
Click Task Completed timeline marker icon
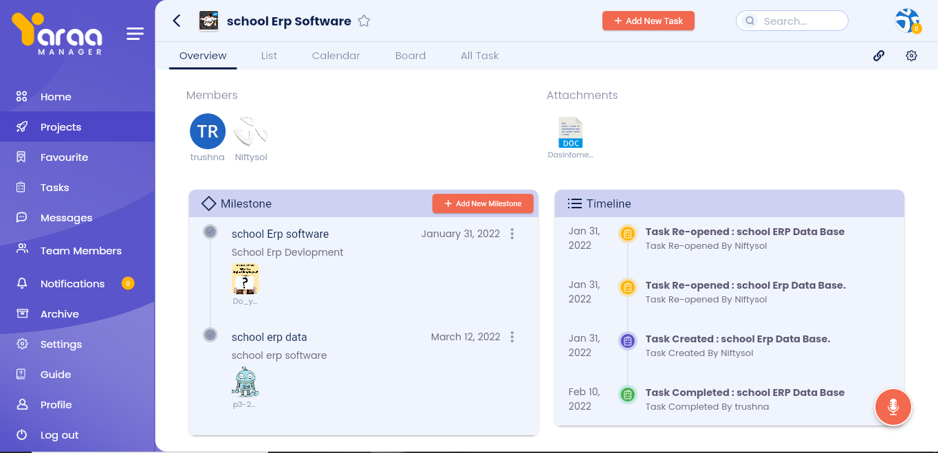coord(627,395)
